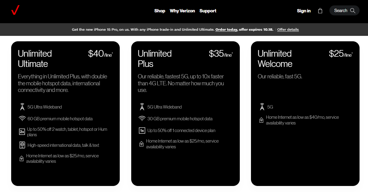Image resolution: width=368 pixels, height=192 pixels.
Task: Click 'Our reliable, fastest 5G' description
Action: point(181,83)
